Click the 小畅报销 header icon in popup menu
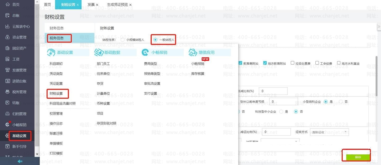381x165 pixels. point(145,52)
